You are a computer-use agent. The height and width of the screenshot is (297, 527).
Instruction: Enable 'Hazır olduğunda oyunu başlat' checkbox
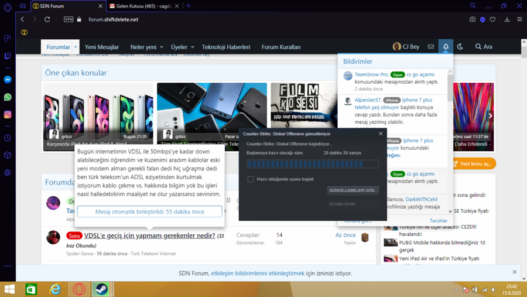pos(251,179)
